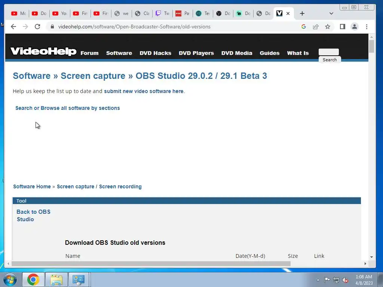Open a new tab with the plus button
This screenshot has width=383, height=287.
[302, 13]
